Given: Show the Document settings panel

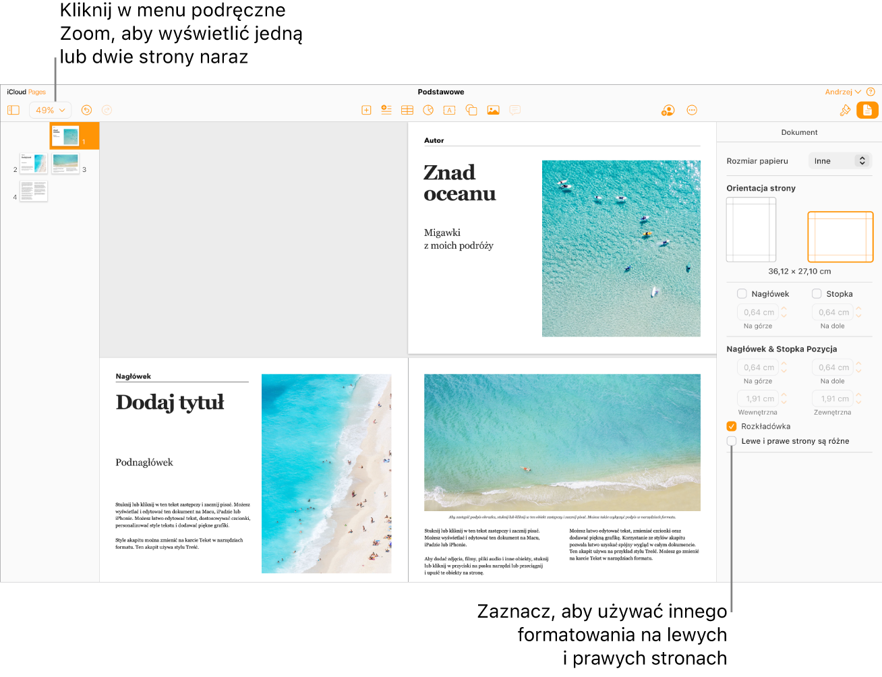Looking at the screenshot, I should click(x=866, y=110).
